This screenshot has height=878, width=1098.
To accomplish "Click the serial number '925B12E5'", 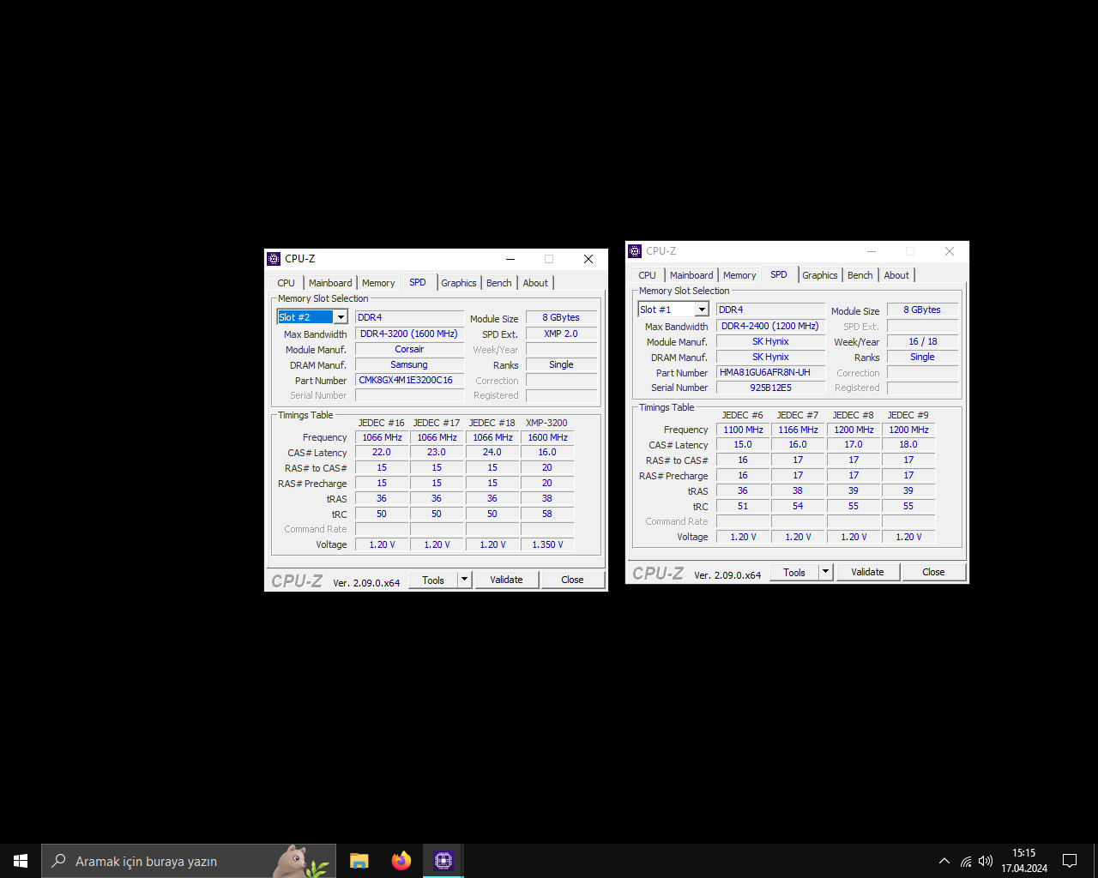I will pos(770,388).
